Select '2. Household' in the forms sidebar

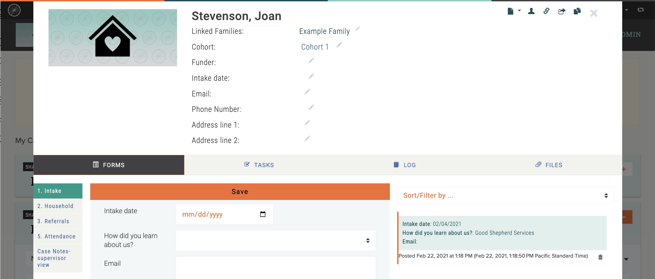tap(55, 206)
